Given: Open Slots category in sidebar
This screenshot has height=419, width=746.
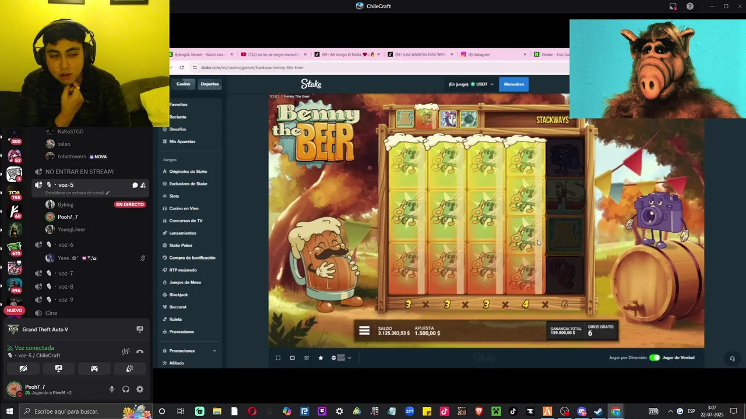Looking at the screenshot, I should (174, 196).
